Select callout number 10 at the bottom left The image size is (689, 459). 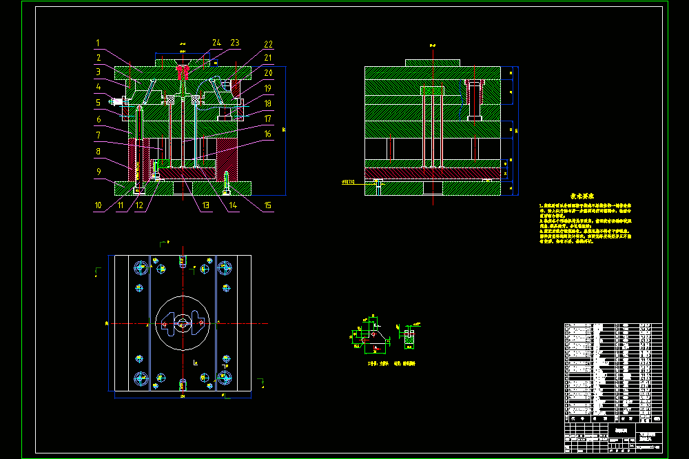pos(98,205)
